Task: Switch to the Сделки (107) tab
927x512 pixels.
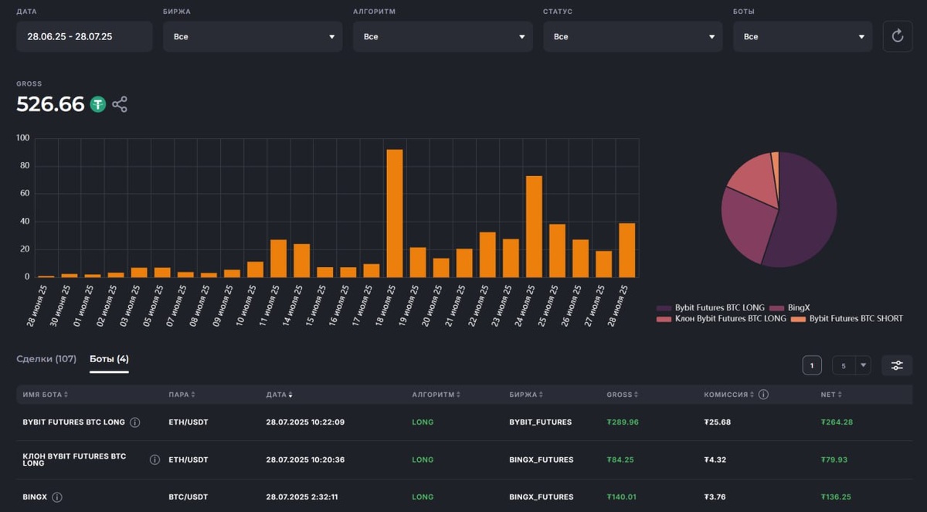Action: [46, 359]
